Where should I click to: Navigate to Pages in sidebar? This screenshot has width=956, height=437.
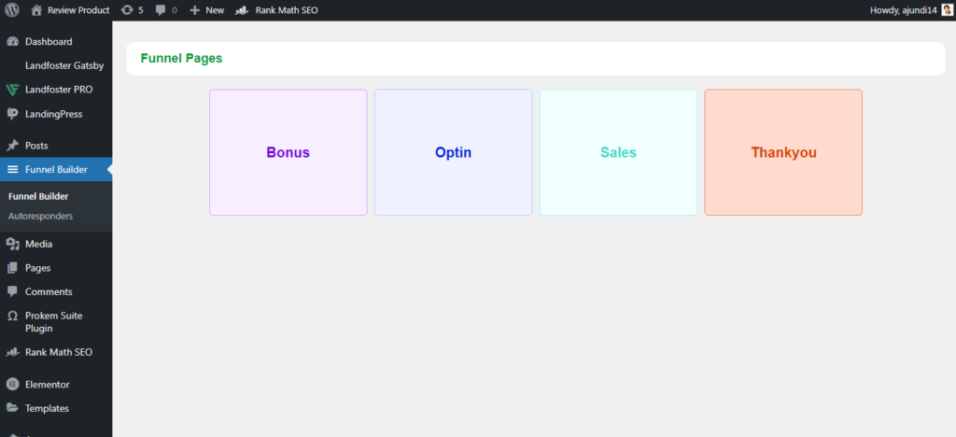[x=38, y=268]
